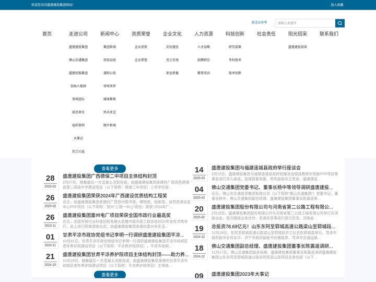Open article 盛唐建投集团甘肃平凉养护院项目主体结构封顶
Screen dimensions: 376x282
click(x=126, y=254)
